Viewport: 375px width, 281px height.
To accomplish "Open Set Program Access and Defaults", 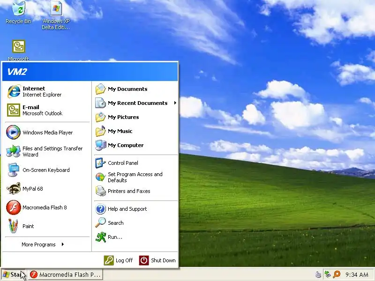I will pos(136,177).
